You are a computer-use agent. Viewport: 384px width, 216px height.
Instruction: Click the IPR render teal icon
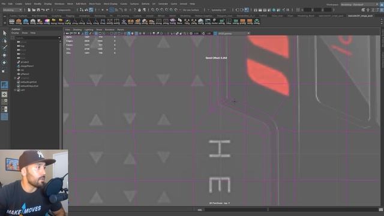click(x=274, y=10)
